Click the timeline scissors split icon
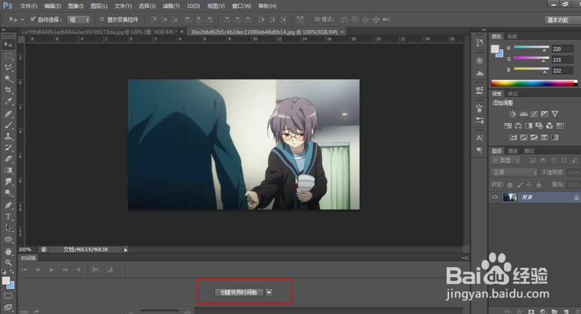581x314 pixels. (x=96, y=269)
